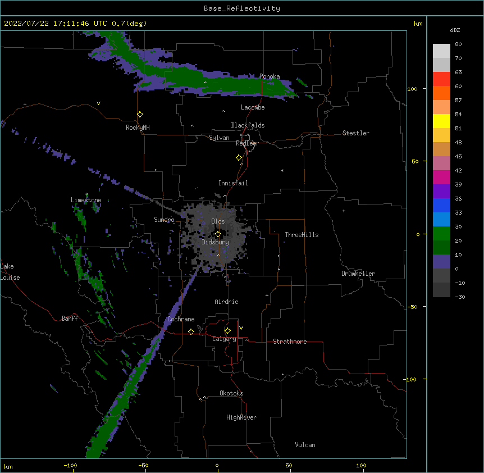The image size is (484, 473).
Task: Select the Olds label at radar center
Action: [x=218, y=221]
